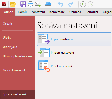
Task: Go to previous view with green arrow
Action: tap(83, 4)
